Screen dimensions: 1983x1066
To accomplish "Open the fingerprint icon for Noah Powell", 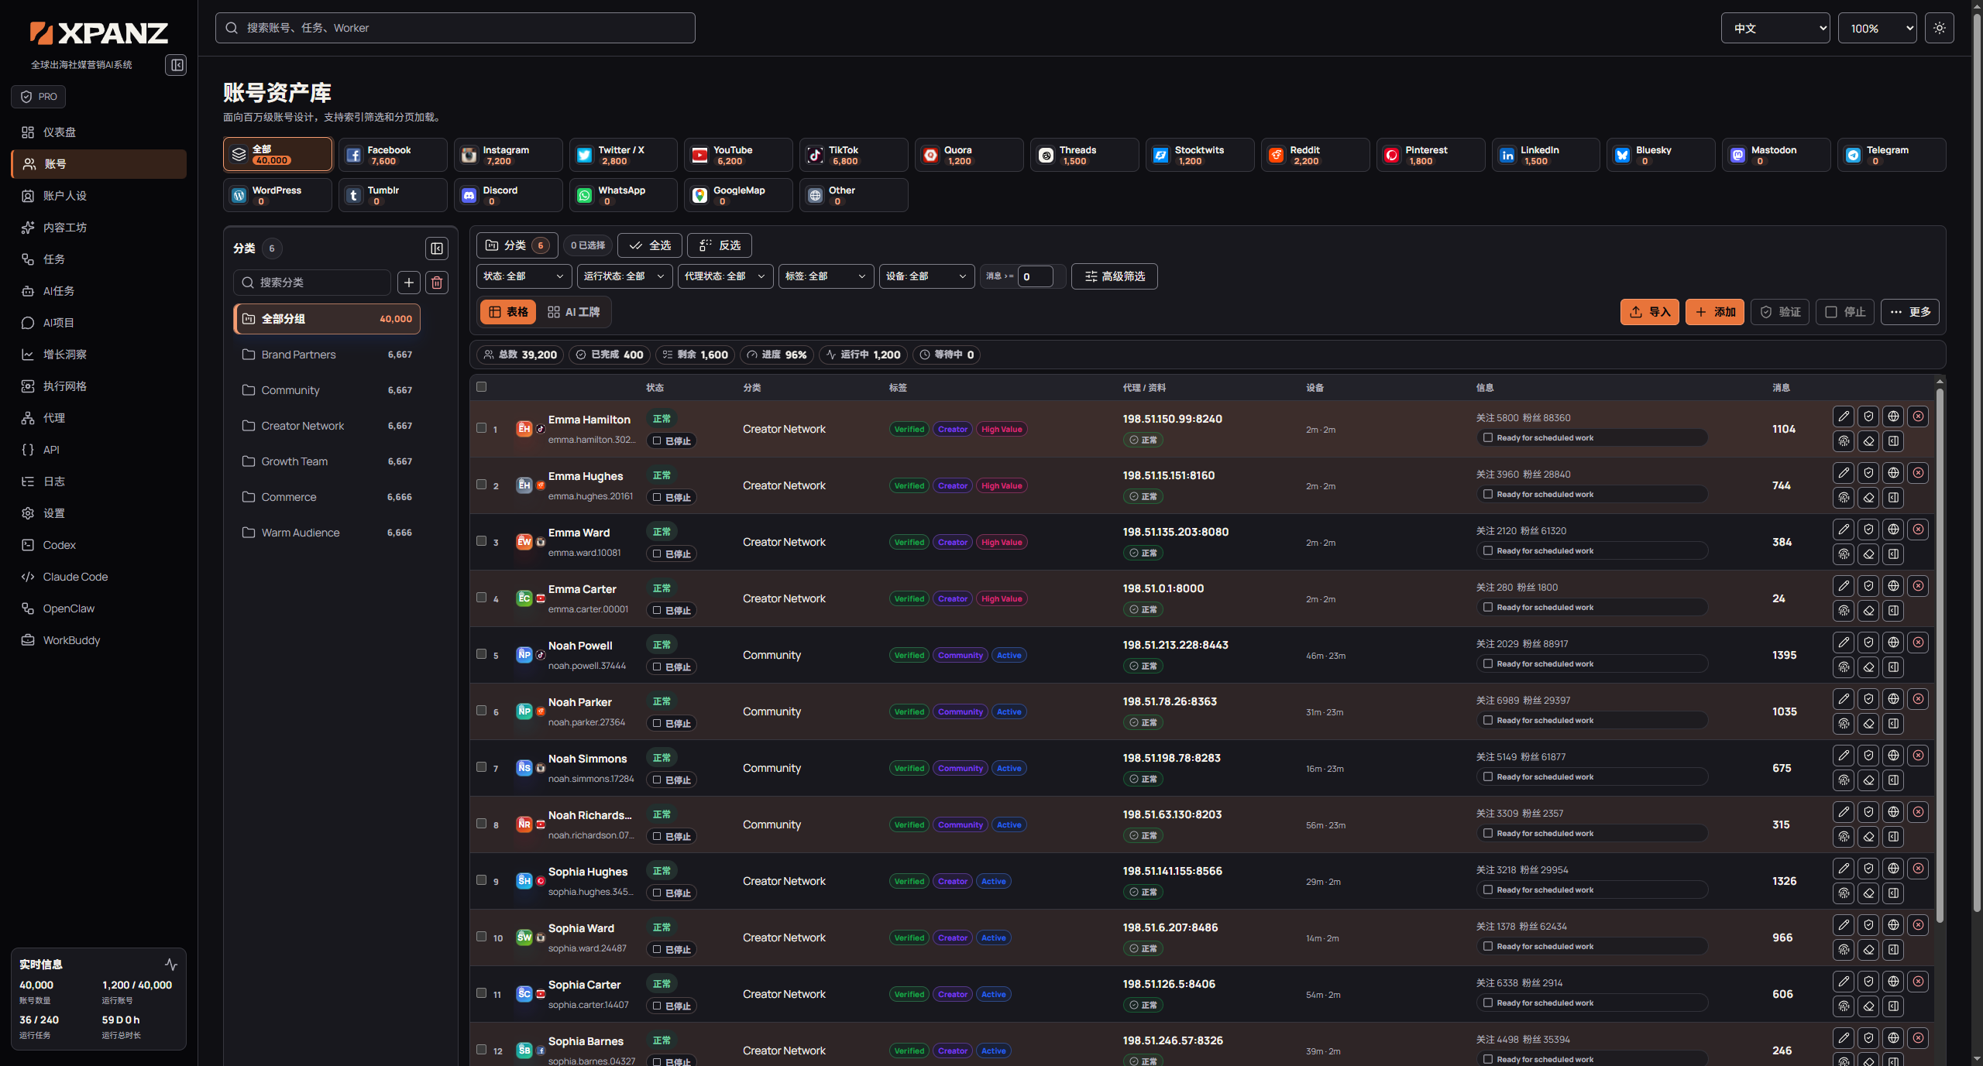I will pyautogui.click(x=1844, y=667).
